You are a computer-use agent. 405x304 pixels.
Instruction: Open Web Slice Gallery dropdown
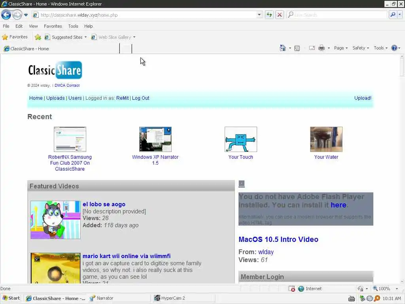(x=113, y=37)
